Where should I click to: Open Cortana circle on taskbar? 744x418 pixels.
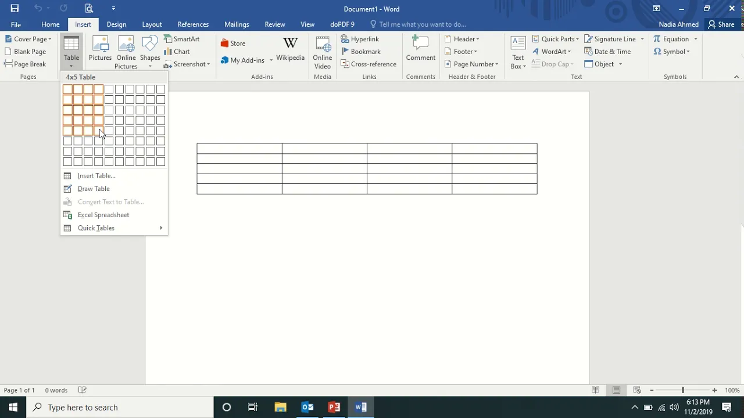coord(227,407)
